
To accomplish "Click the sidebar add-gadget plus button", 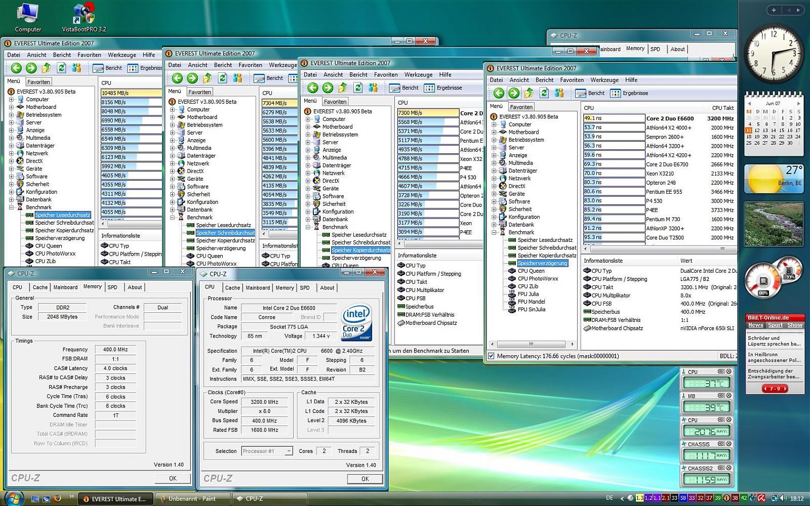I will [773, 10].
